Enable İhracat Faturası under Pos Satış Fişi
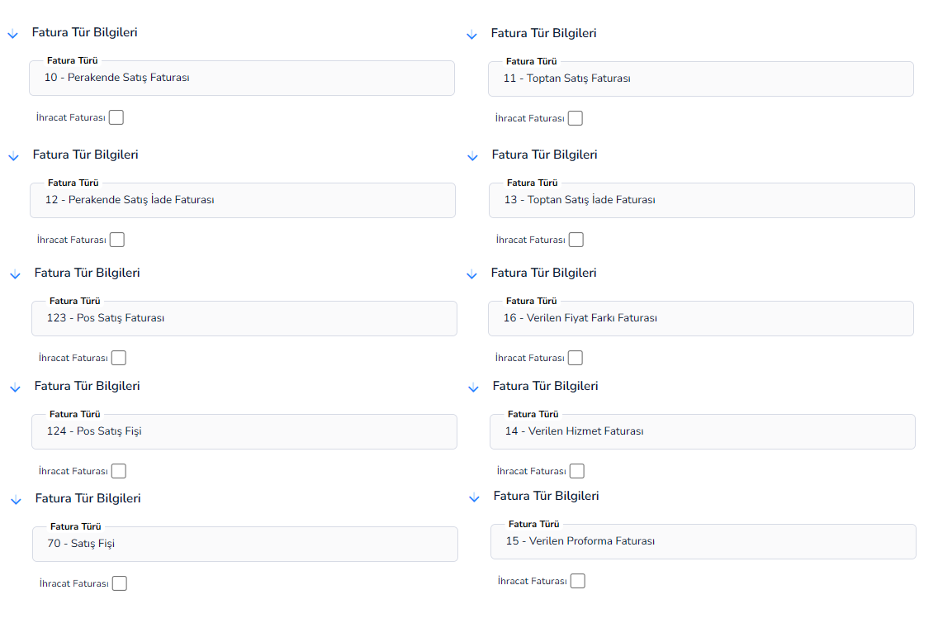Image resolution: width=938 pixels, height=628 pixels. (119, 471)
